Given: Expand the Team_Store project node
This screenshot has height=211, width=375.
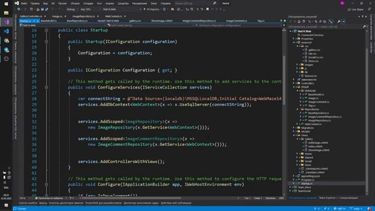Looking at the screenshot, I should click(x=291, y=187).
